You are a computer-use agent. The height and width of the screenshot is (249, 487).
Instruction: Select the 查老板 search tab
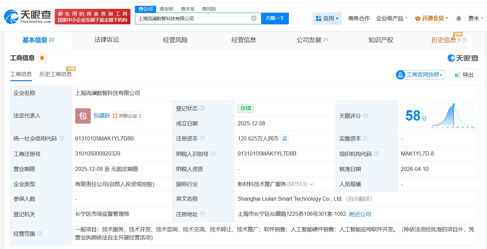tap(167, 9)
